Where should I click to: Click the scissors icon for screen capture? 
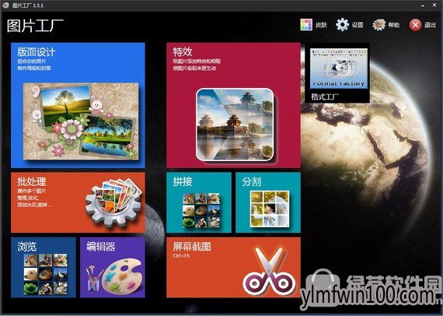(270, 271)
